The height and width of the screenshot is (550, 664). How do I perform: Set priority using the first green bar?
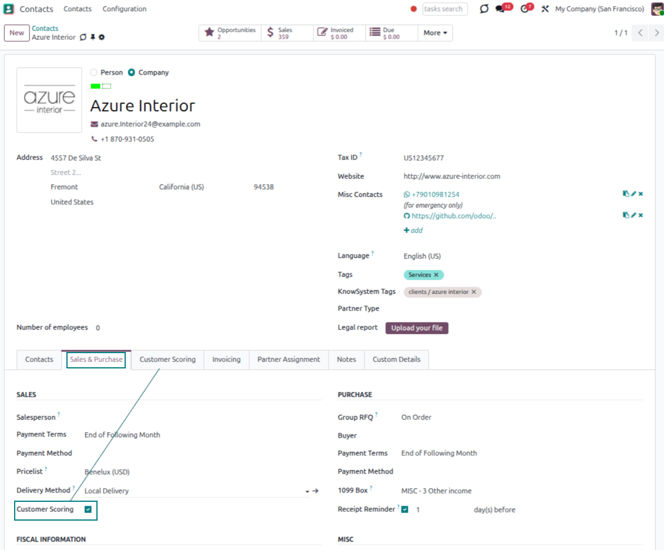click(x=95, y=86)
